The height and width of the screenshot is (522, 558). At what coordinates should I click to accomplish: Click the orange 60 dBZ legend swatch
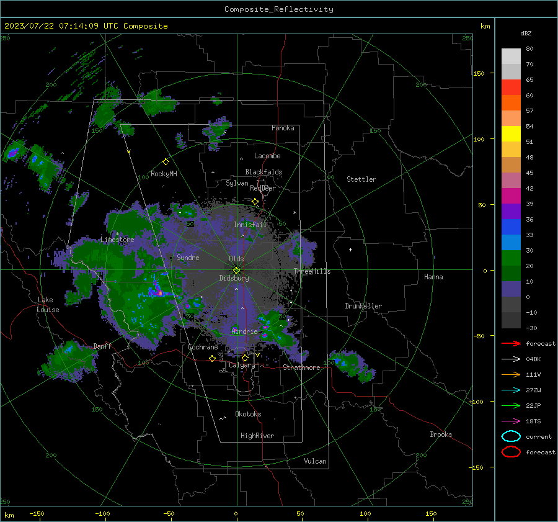(511, 102)
